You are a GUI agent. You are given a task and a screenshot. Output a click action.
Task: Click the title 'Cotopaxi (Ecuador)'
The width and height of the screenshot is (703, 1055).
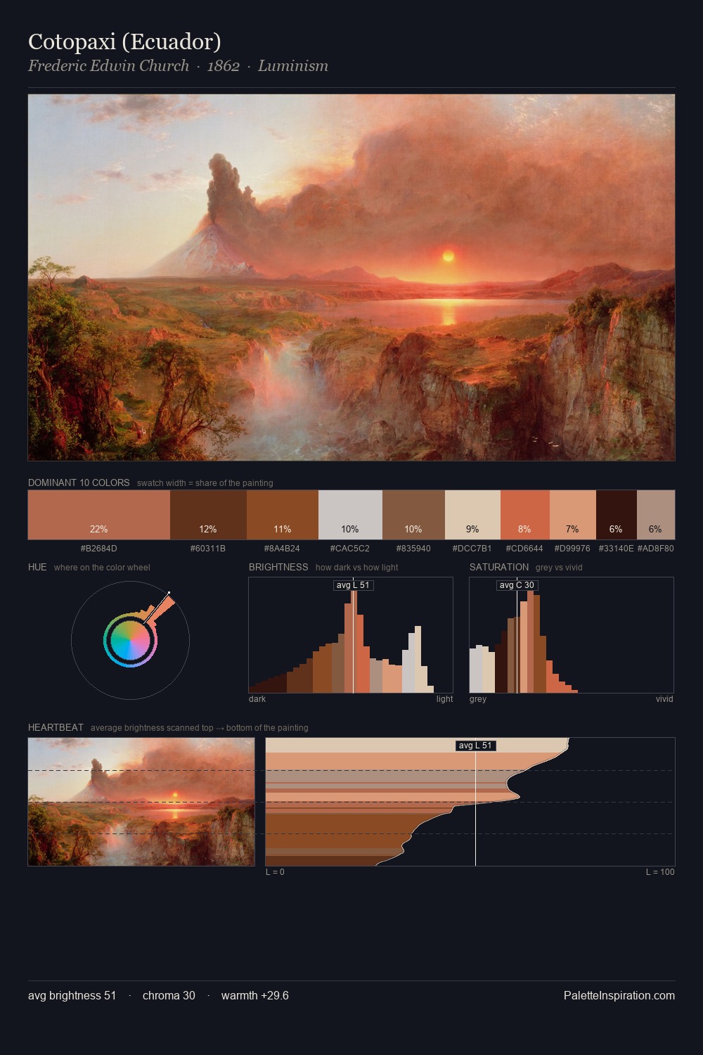coord(124,42)
